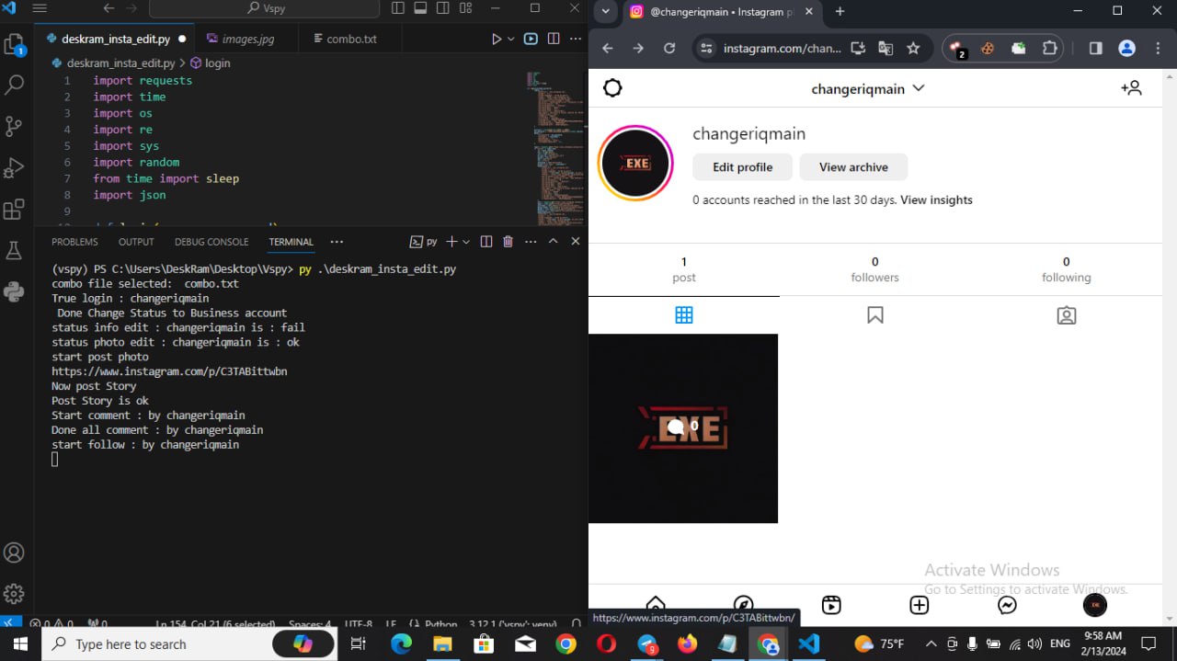Open editor More Actions ellipsis
The width and height of the screenshot is (1177, 661).
click(x=576, y=40)
